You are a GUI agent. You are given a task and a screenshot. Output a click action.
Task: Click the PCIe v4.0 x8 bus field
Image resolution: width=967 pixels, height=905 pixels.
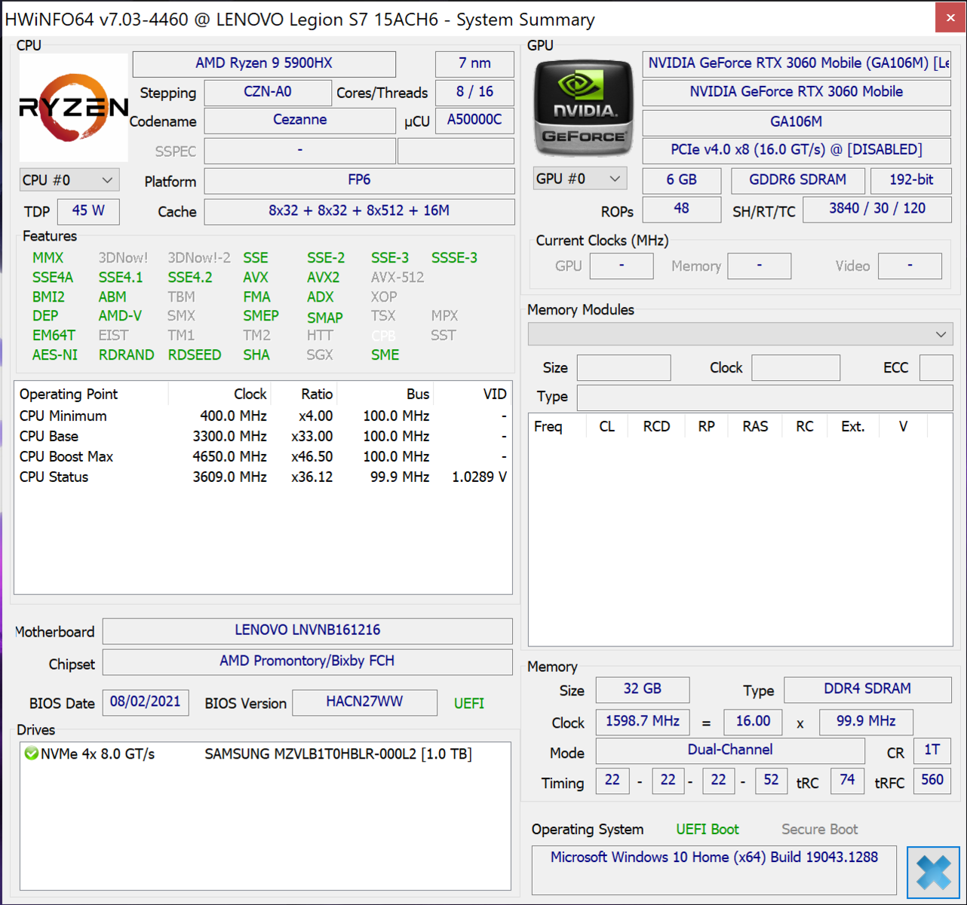797,150
